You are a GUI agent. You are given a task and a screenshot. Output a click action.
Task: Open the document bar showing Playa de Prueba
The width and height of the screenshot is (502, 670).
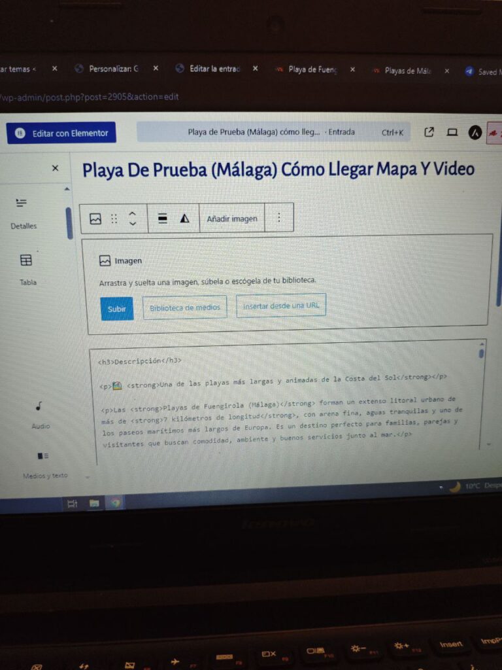pos(273,132)
